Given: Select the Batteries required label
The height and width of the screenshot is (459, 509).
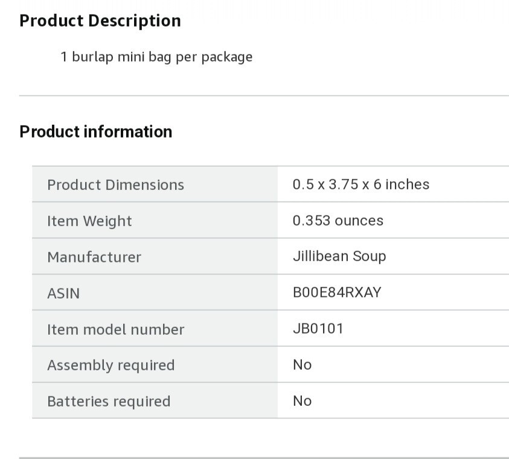Looking at the screenshot, I should pyautogui.click(x=109, y=402).
